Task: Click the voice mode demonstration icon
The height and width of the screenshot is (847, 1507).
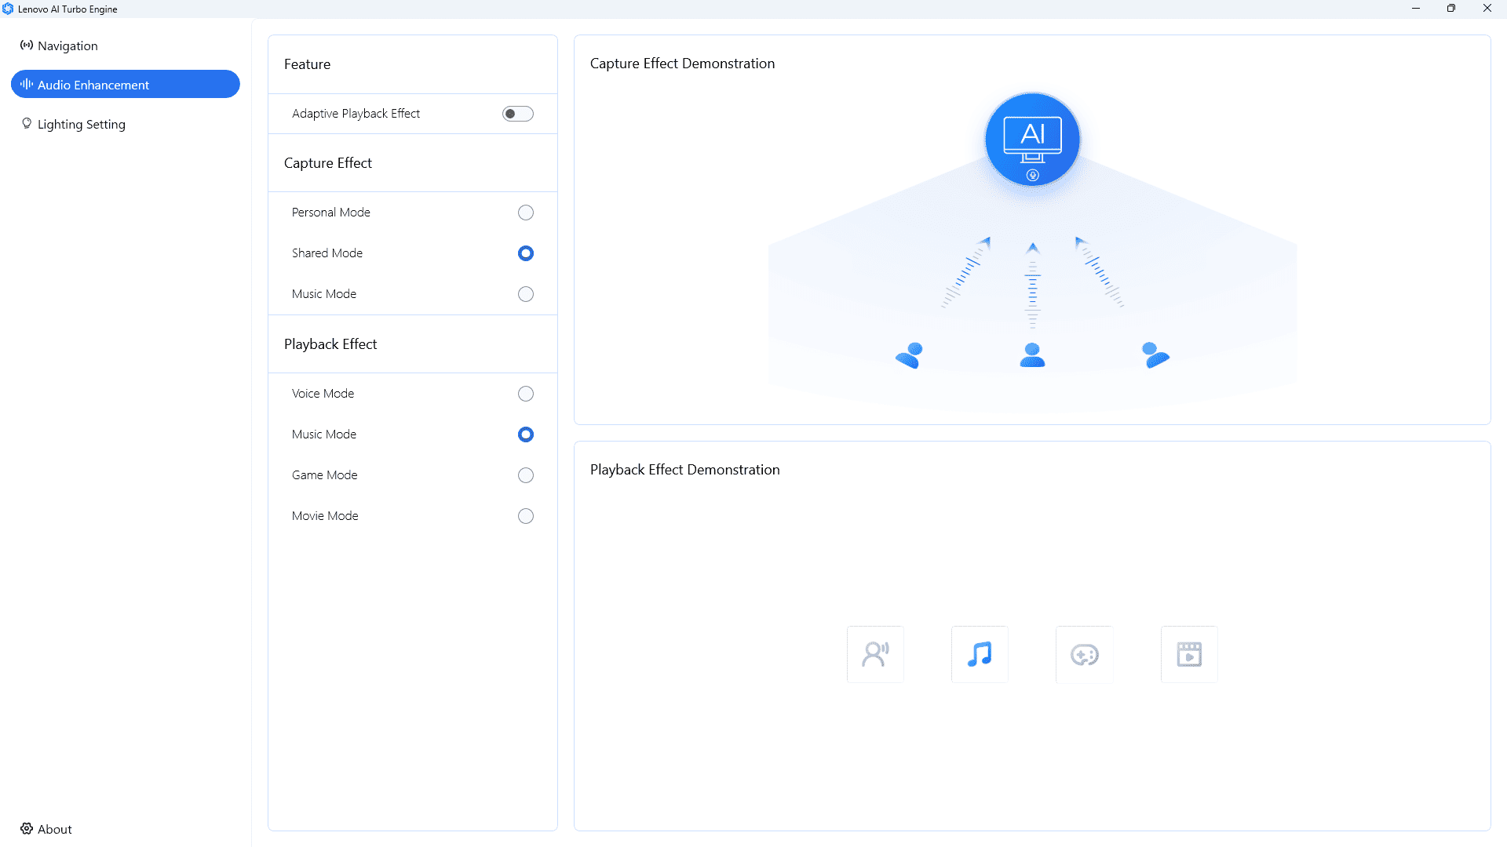Action: coord(875,654)
